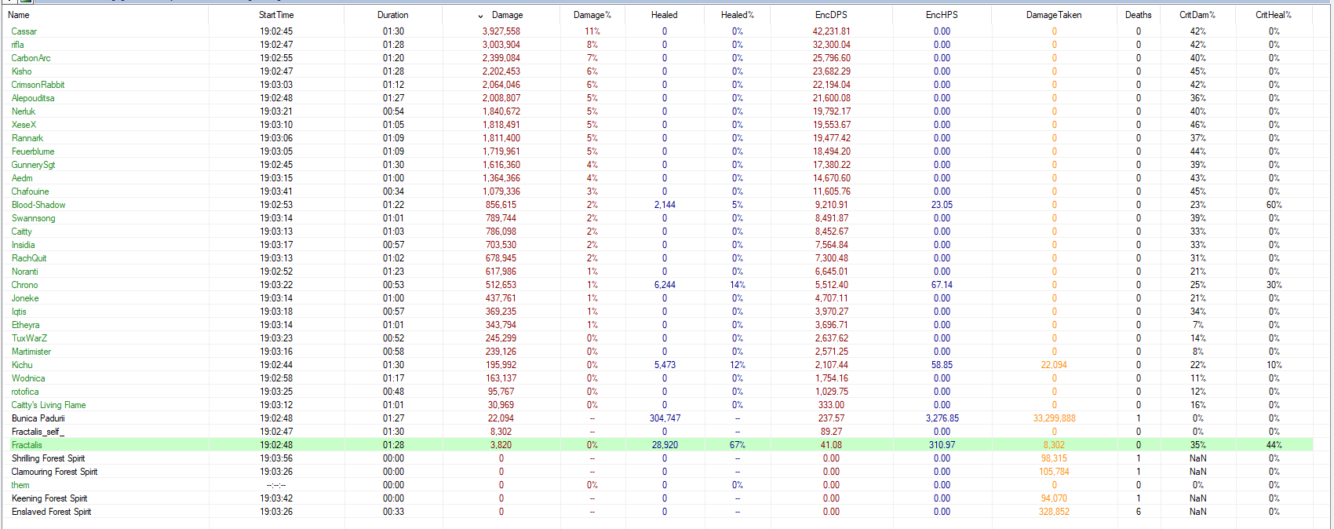Screen dimensions: 1334x529
Task: Click Chrono's 6,244 healed value
Action: [664, 285]
